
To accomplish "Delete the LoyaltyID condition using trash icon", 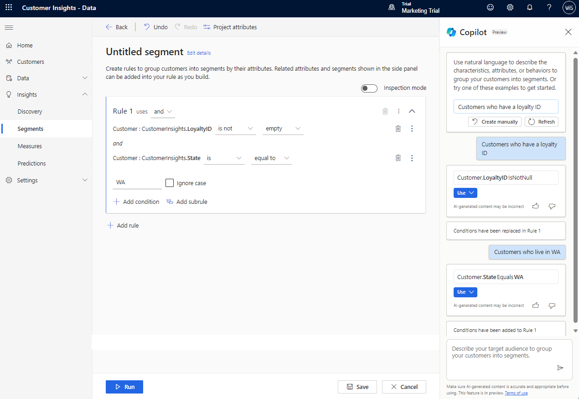I will pyautogui.click(x=398, y=128).
